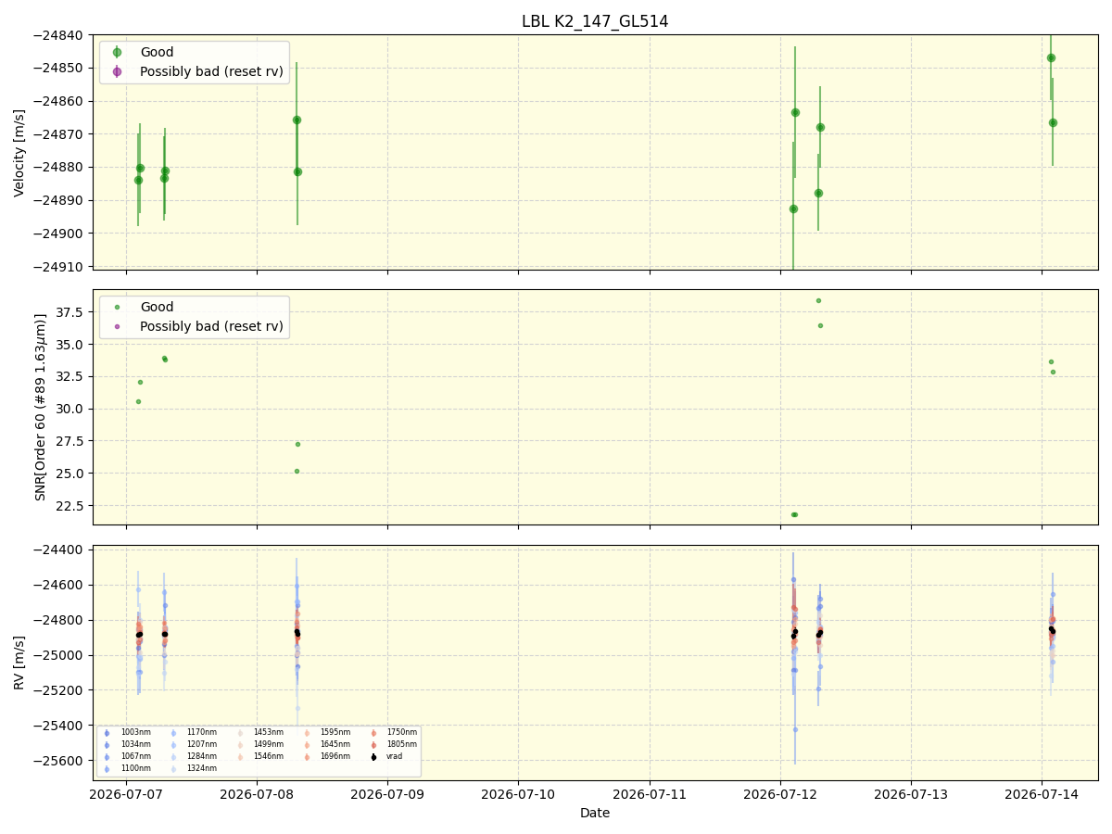Click the purple Possibly bad marker in velocity legend
This screenshot has height=834, width=1112.
coord(117,71)
